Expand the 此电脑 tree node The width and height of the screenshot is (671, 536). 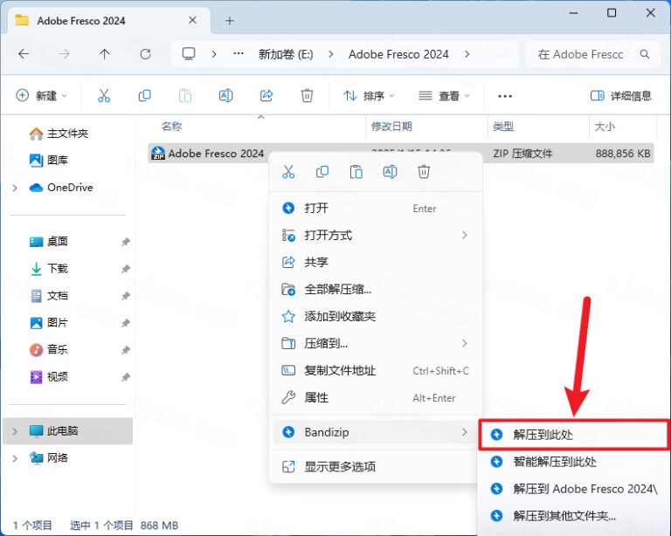(x=15, y=430)
